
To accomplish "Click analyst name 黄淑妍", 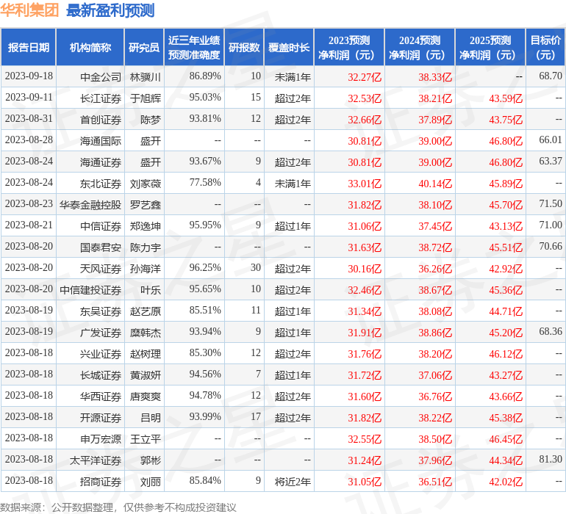I will [x=145, y=374].
